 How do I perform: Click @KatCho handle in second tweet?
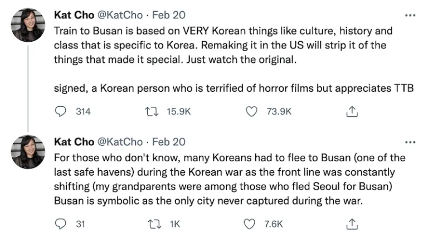120,142
